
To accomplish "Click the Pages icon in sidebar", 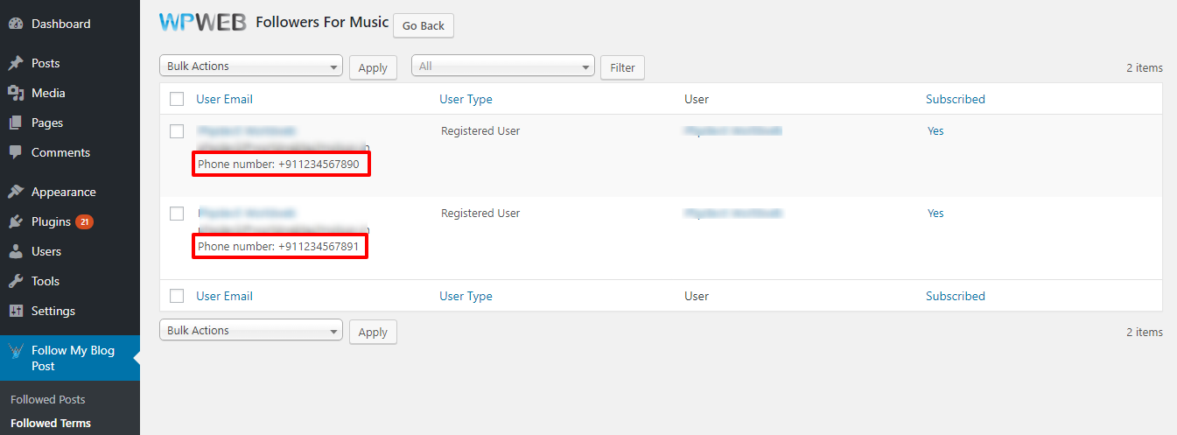I will click(16, 123).
